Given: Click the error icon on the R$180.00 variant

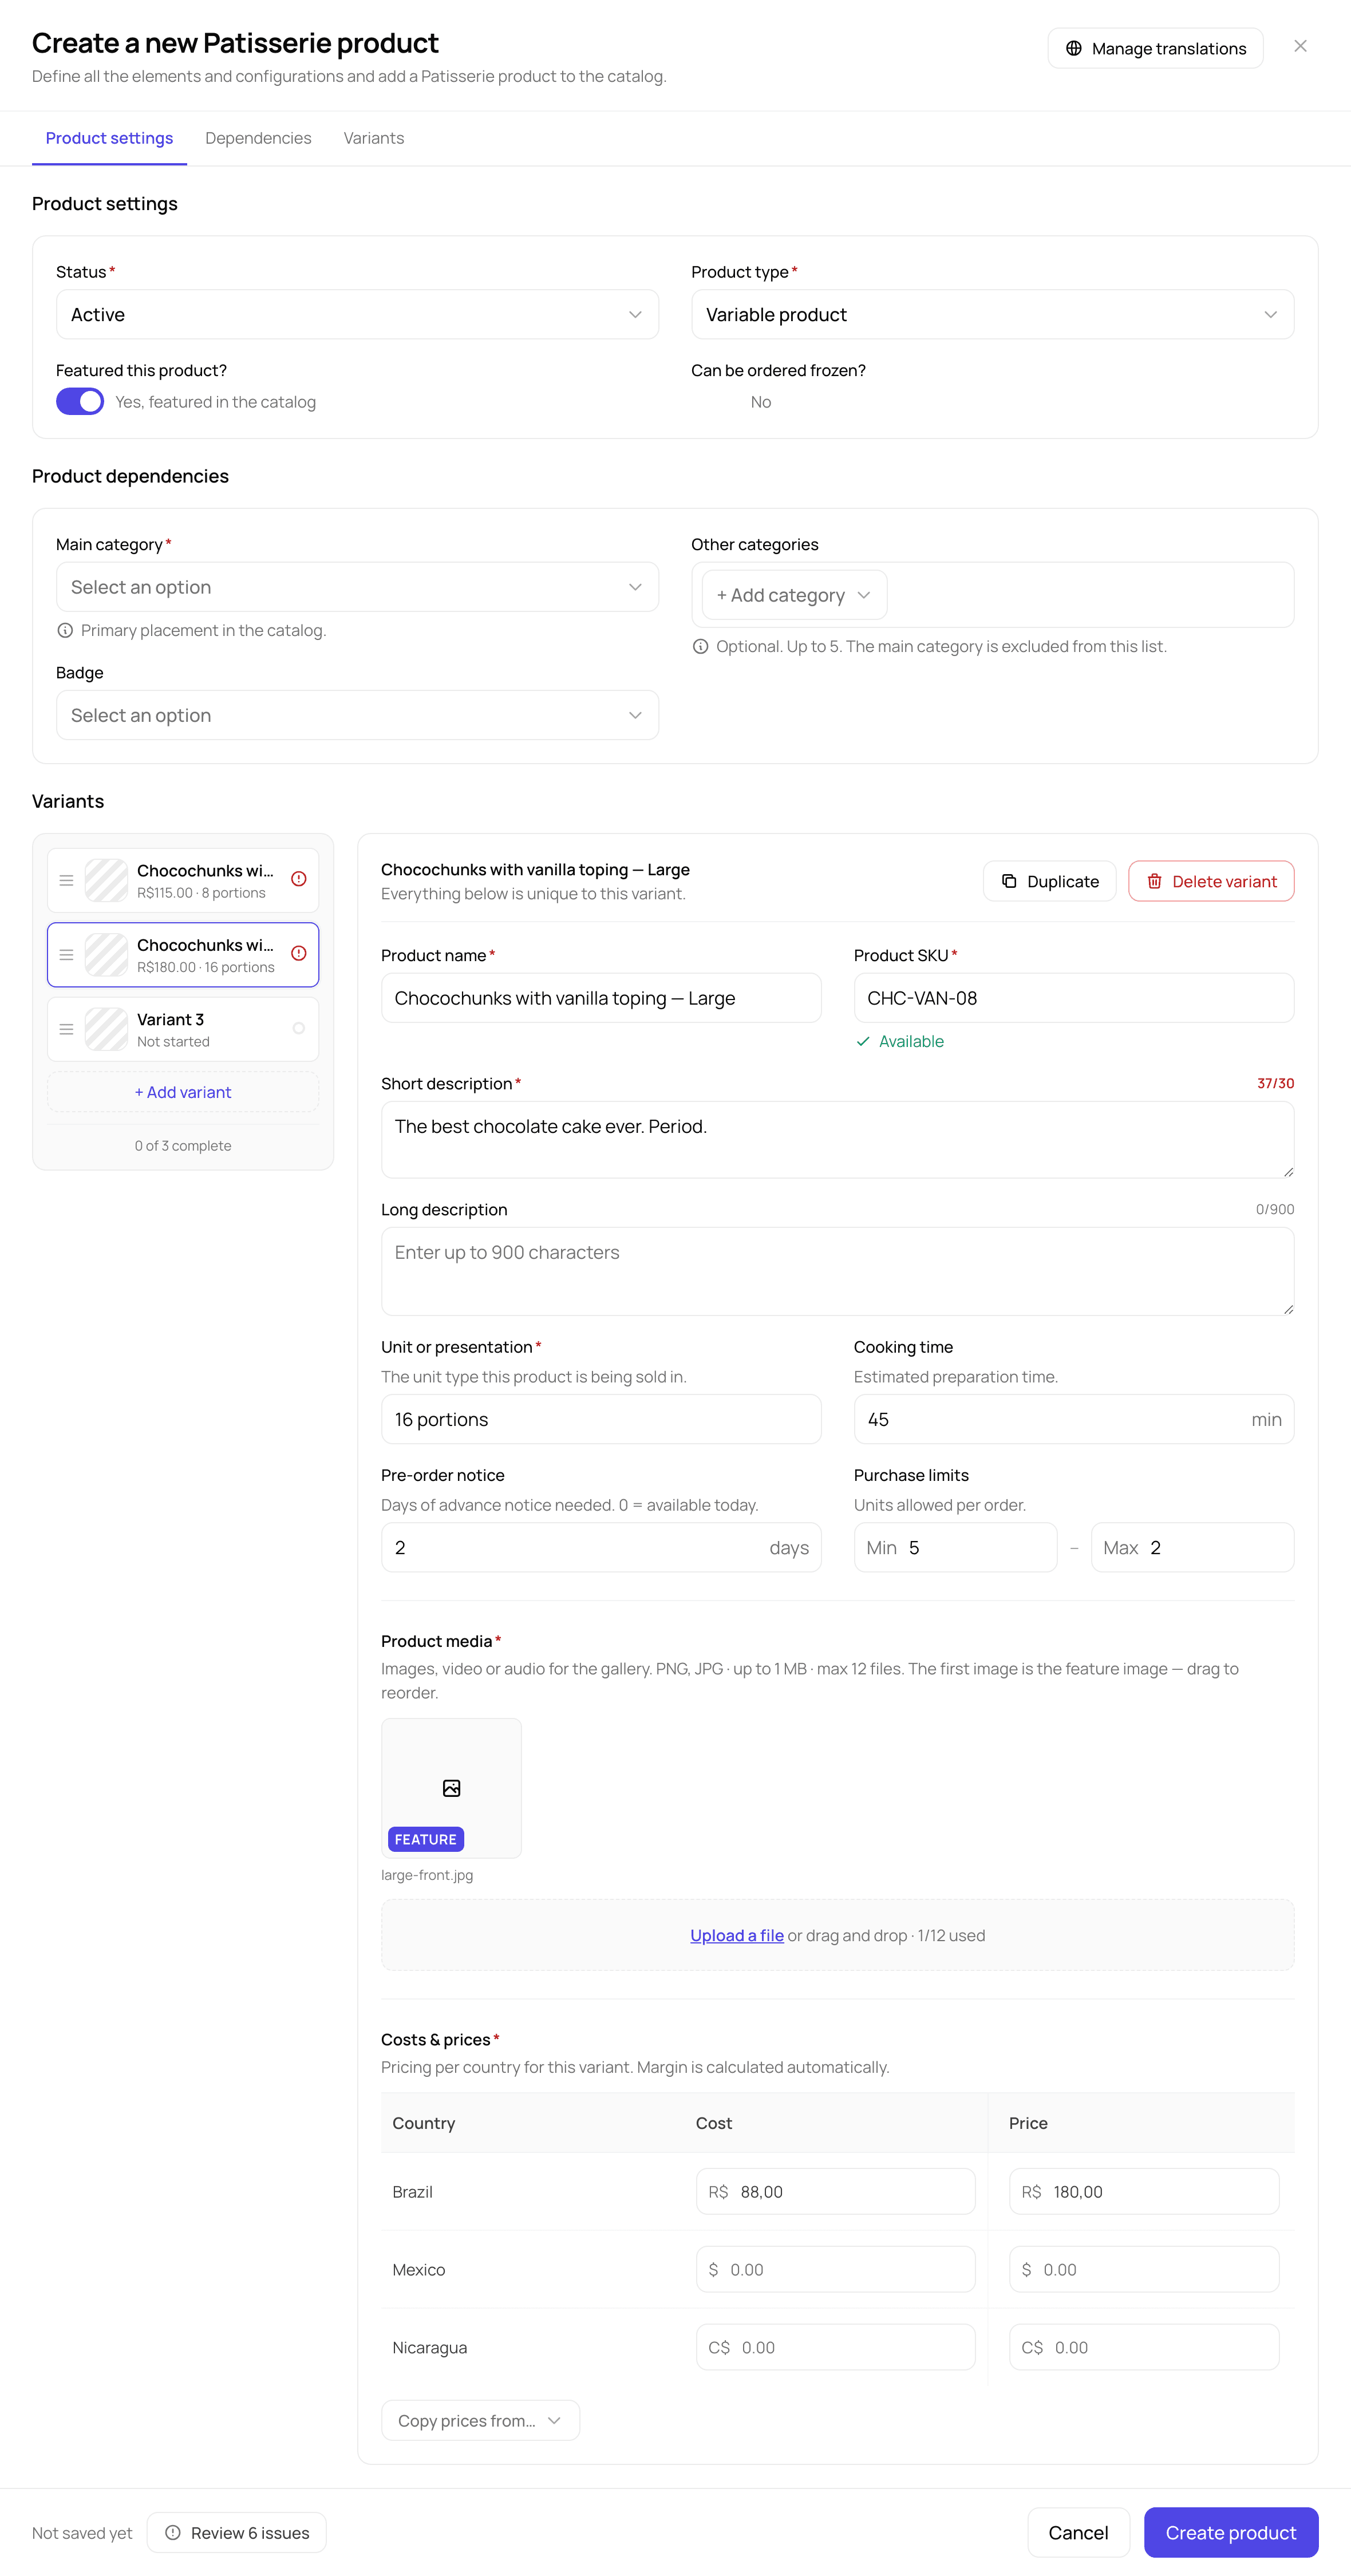Looking at the screenshot, I should pyautogui.click(x=298, y=953).
